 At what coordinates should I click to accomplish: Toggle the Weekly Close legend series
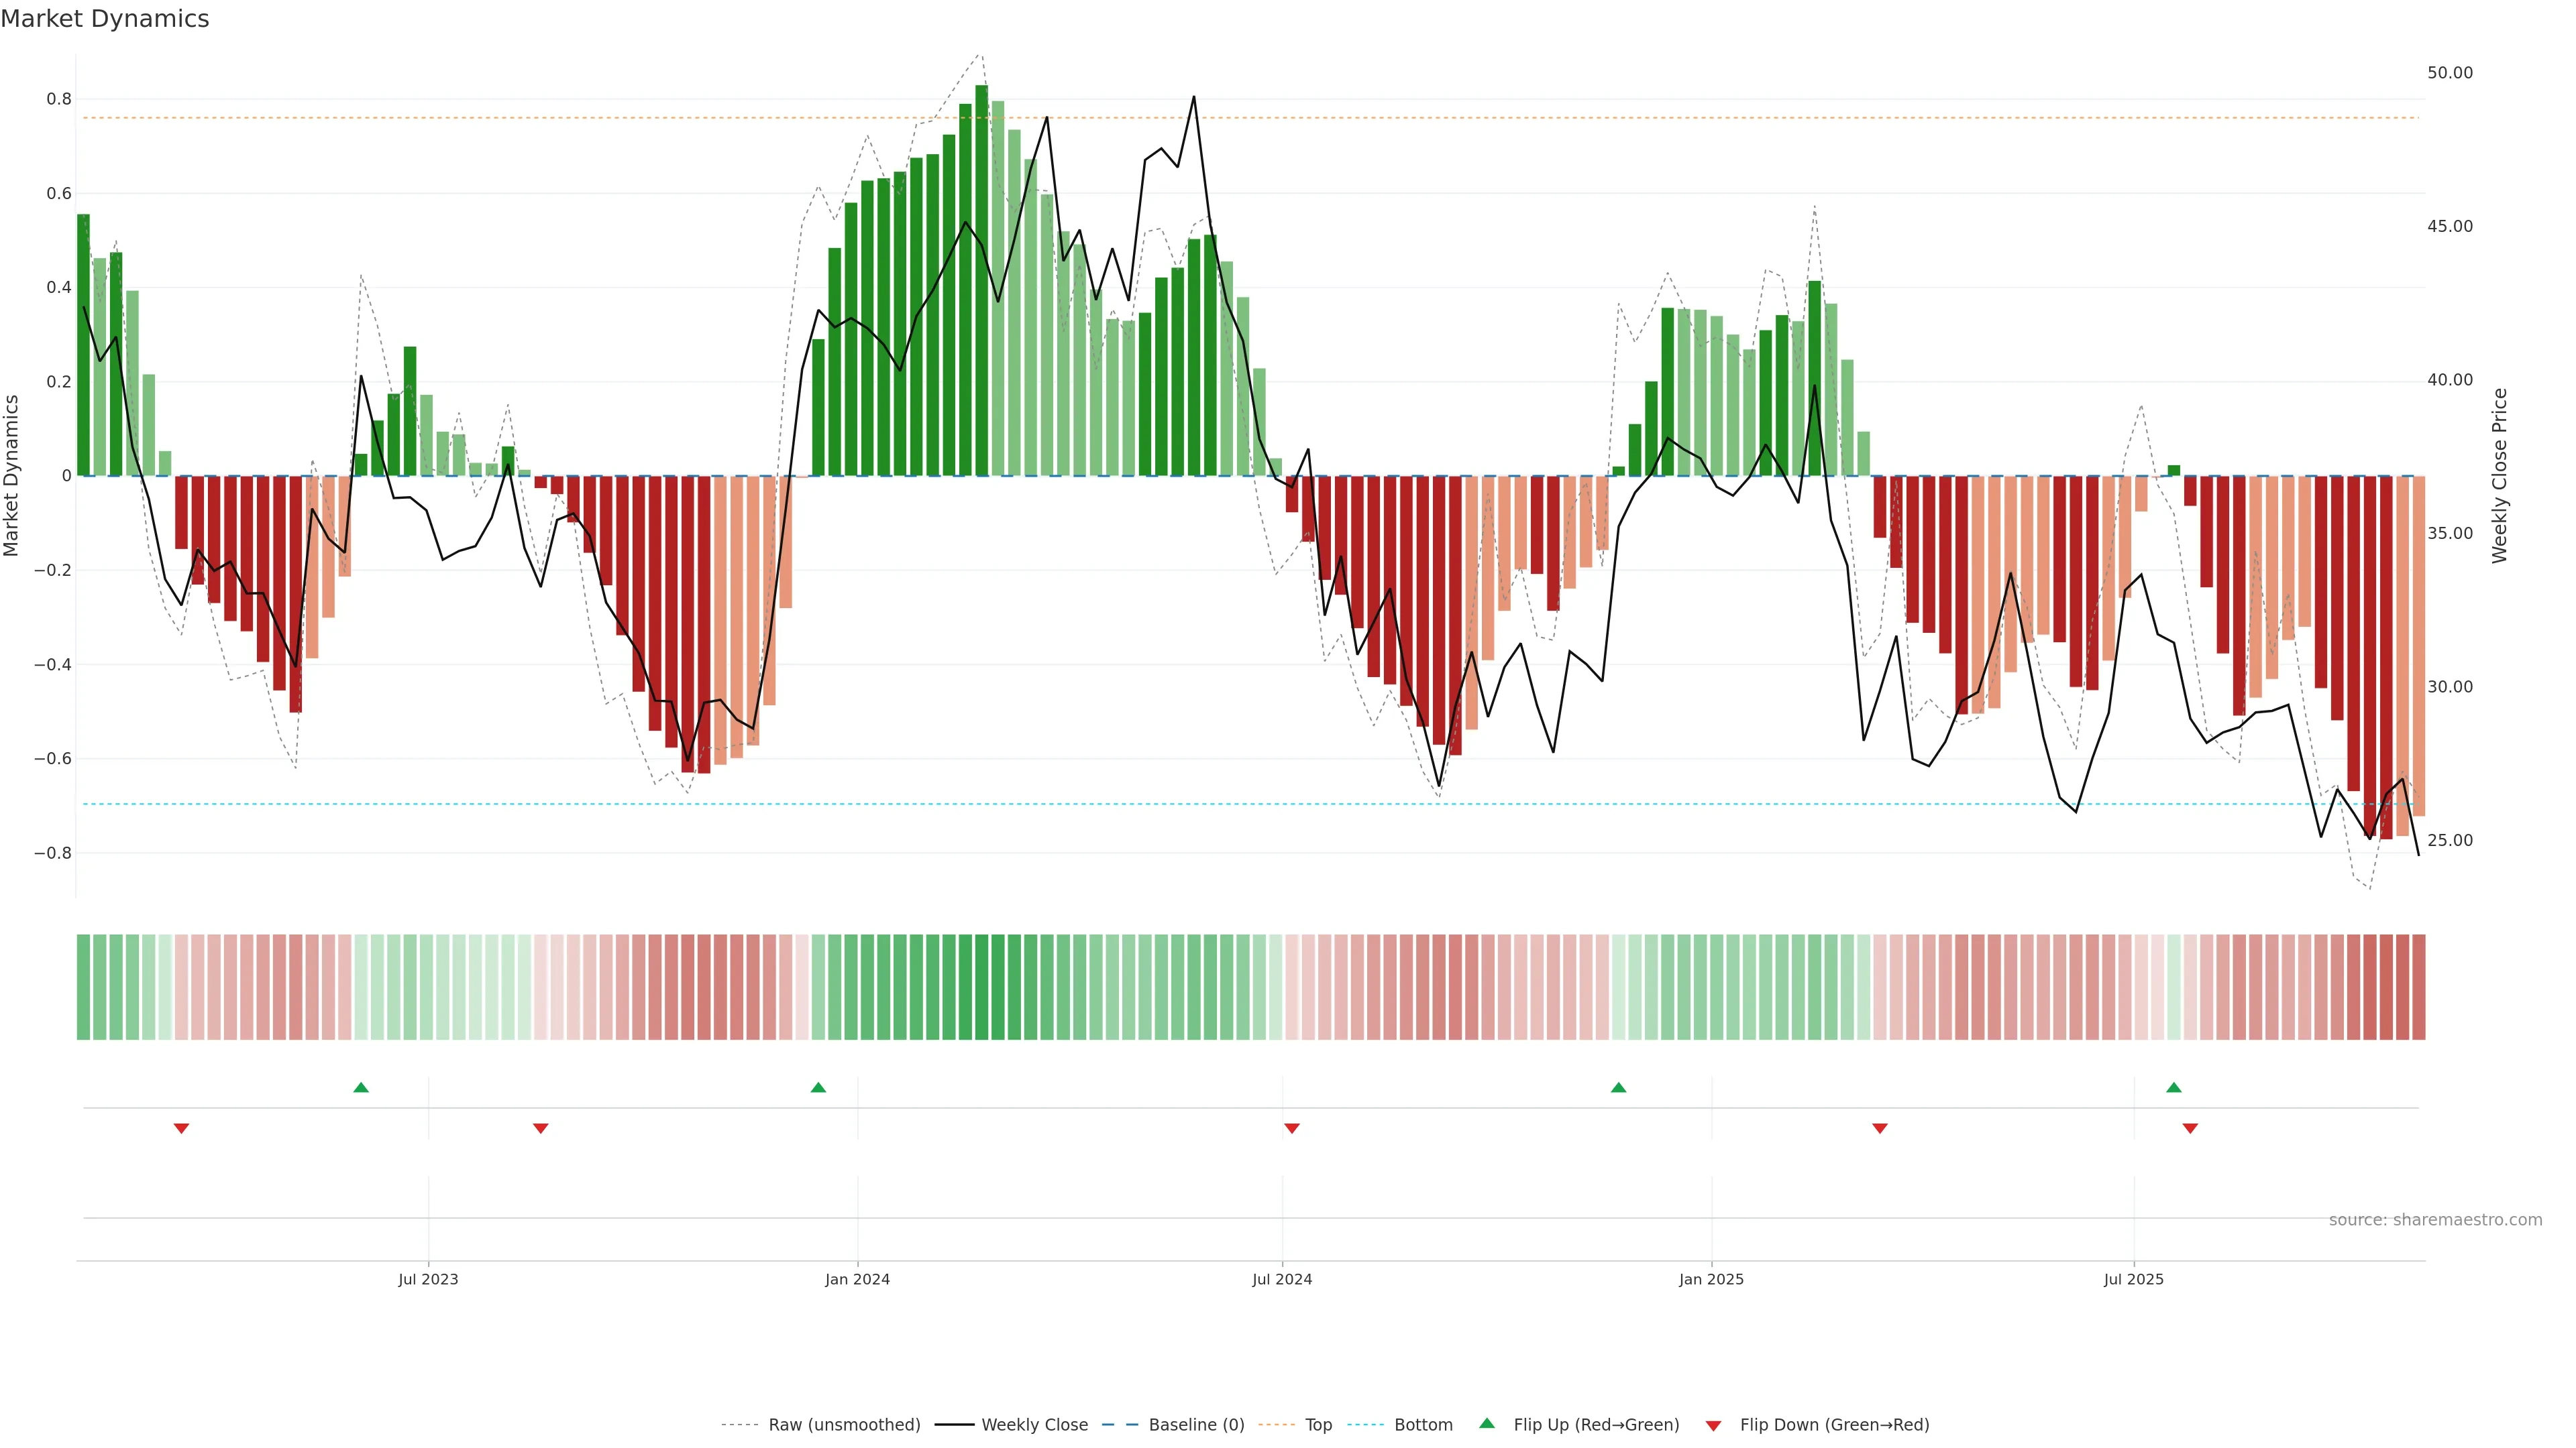(x=1034, y=1425)
